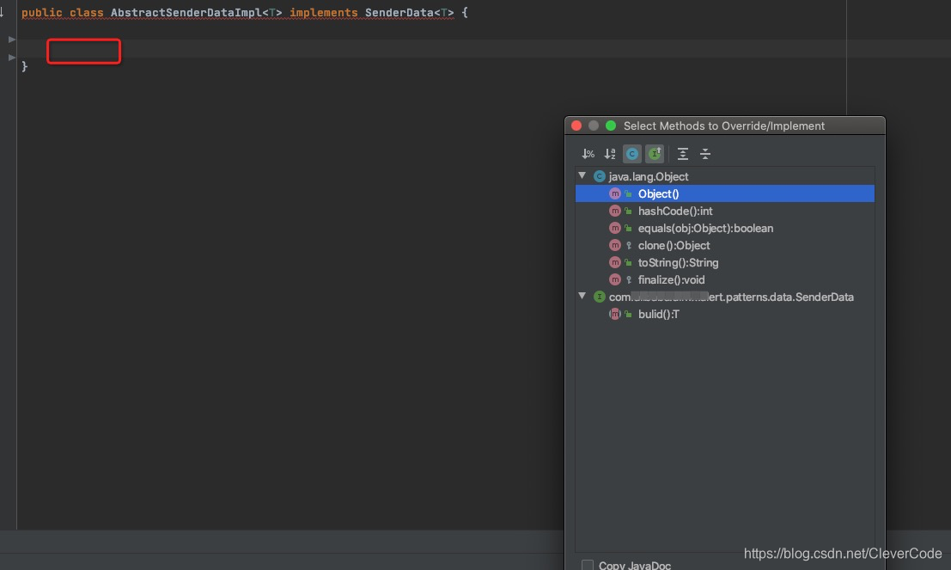Collapse the java.lang.Object tree node
The height and width of the screenshot is (570, 951).
582,176
